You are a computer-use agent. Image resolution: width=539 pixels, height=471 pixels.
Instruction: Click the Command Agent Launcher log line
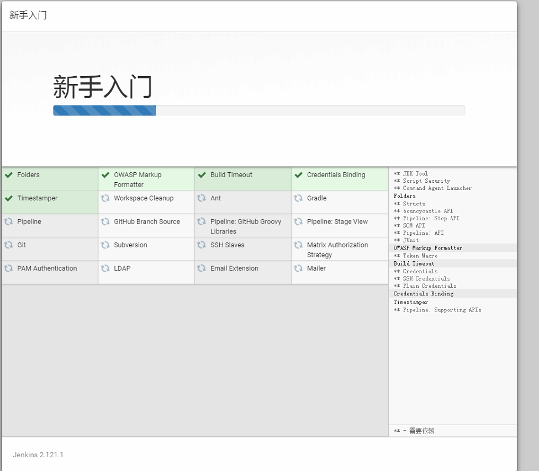(x=432, y=188)
